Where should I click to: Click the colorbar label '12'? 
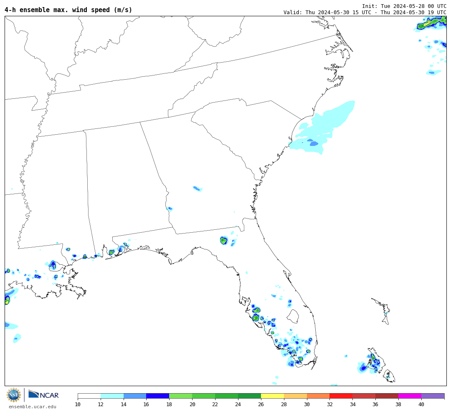point(101,404)
